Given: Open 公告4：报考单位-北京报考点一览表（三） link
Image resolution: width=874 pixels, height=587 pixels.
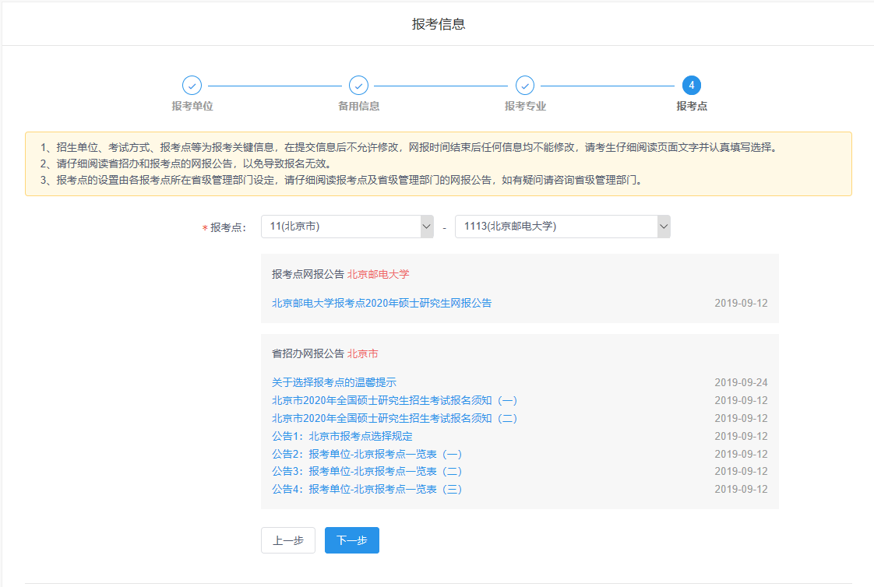Looking at the screenshot, I should pos(367,489).
